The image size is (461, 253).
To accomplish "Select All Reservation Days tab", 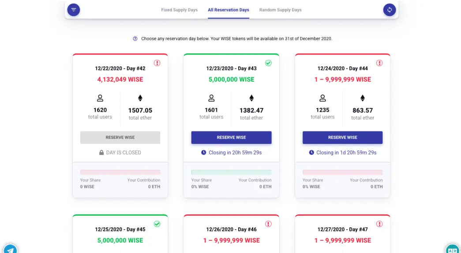I will (x=229, y=10).
